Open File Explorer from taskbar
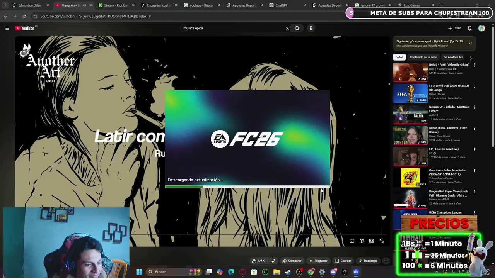Image resolution: width=495 pixels, height=278 pixels. tap(277, 272)
